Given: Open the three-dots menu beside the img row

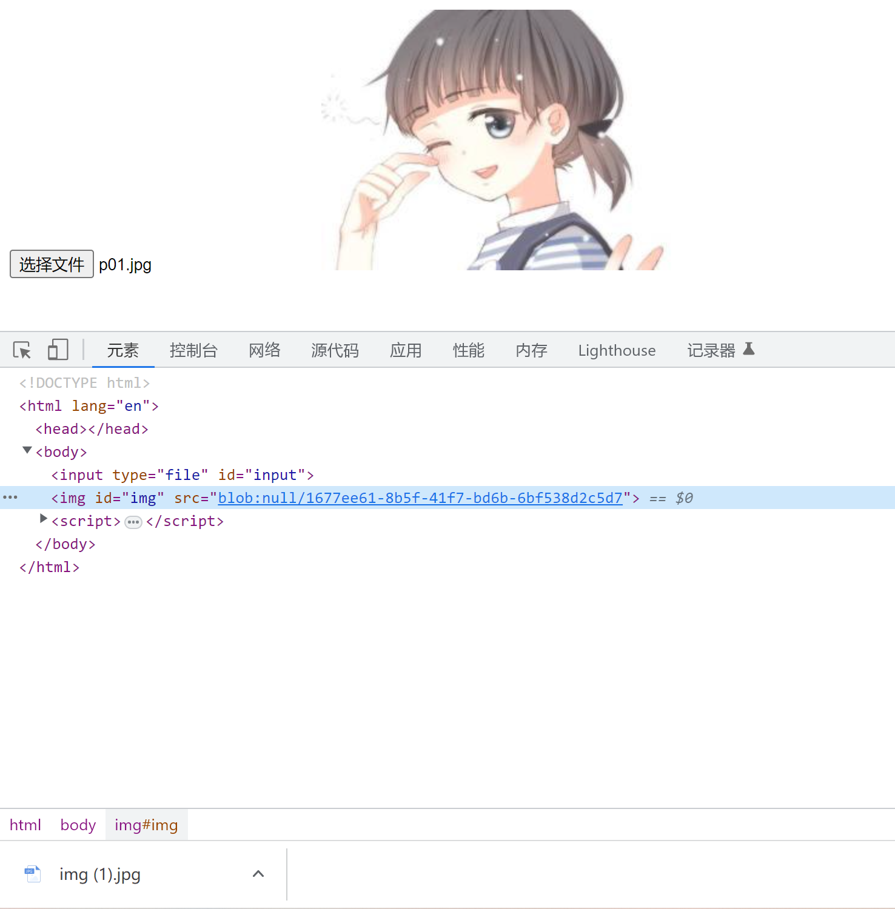Looking at the screenshot, I should (x=10, y=498).
